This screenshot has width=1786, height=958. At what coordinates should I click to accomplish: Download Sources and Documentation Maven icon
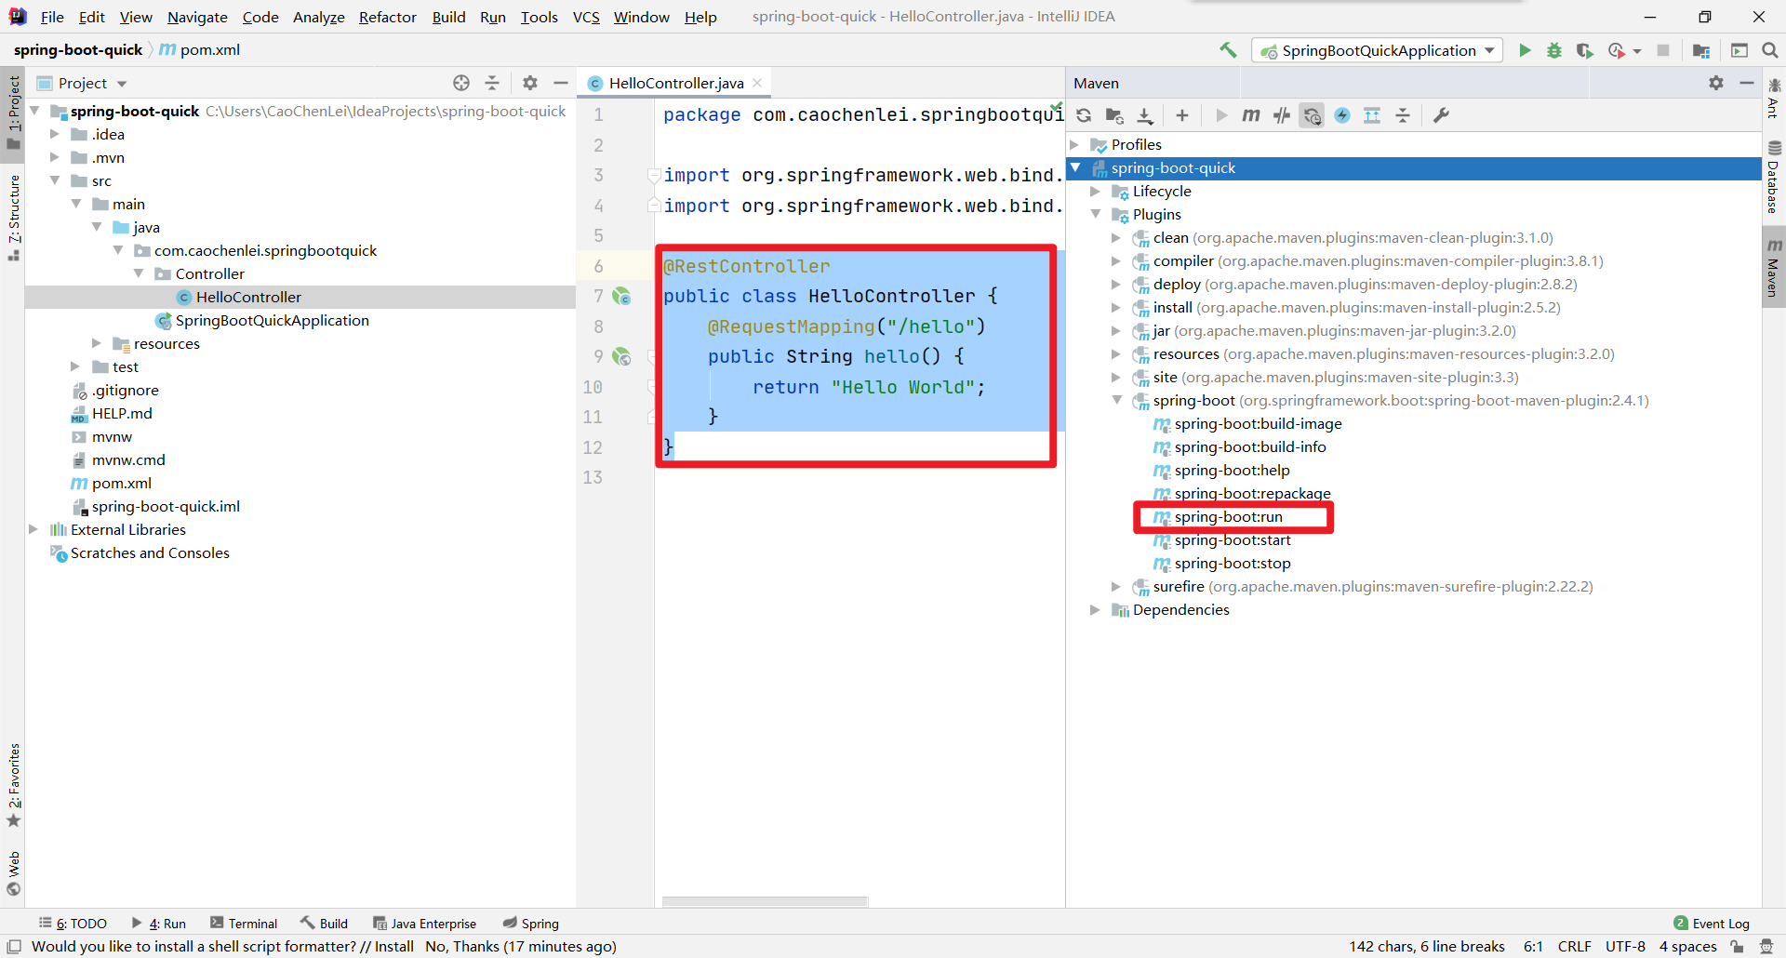tap(1145, 115)
